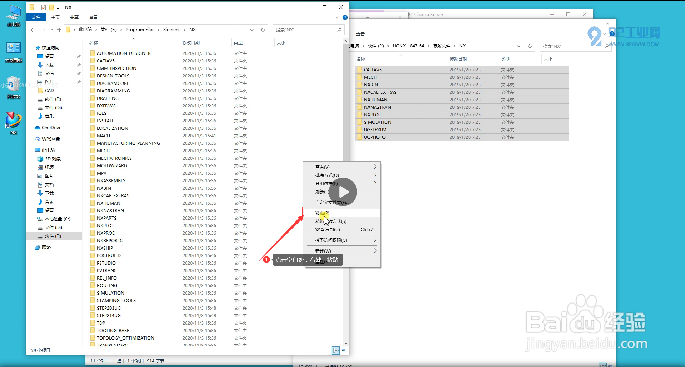Select 3D 对象 in navigation pane
The width and height of the screenshot is (685, 367).
pyautogui.click(x=49, y=159)
